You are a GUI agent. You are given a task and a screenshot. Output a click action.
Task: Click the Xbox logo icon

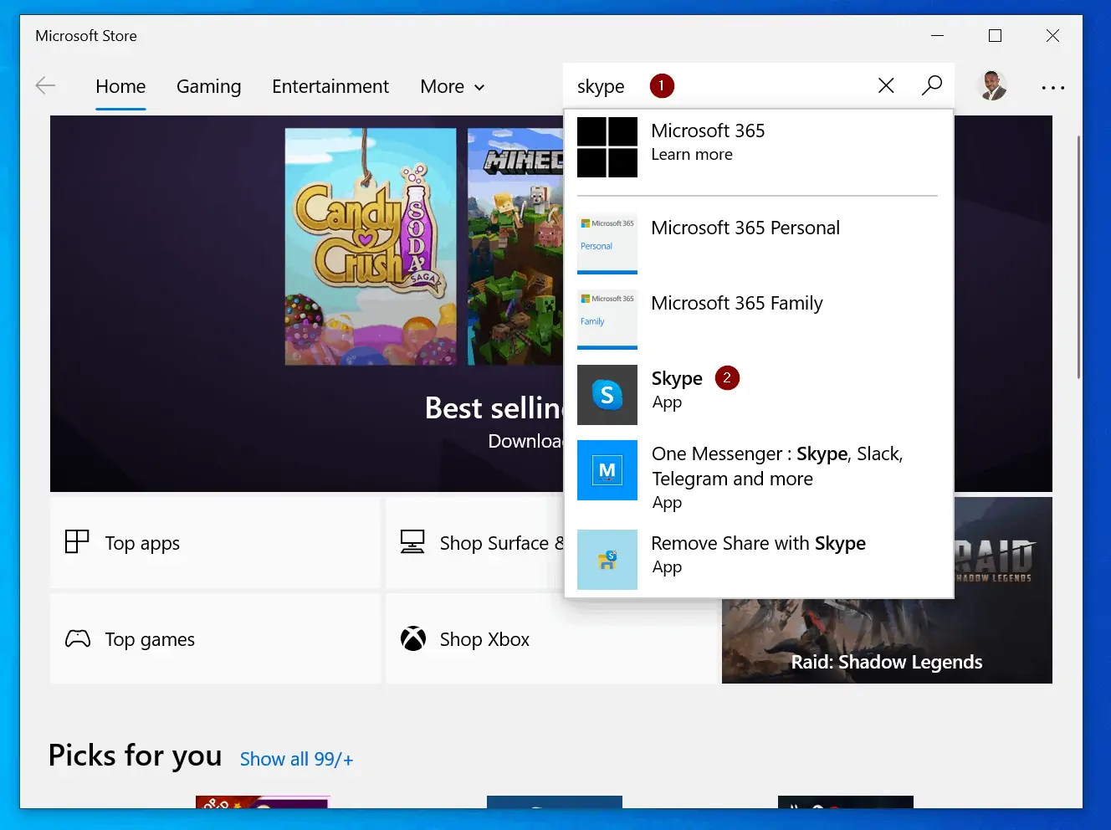(x=413, y=639)
